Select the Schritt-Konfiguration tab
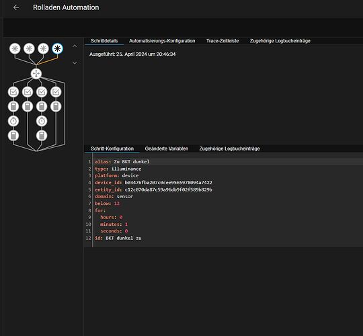This screenshot has height=336, width=363. tap(112, 149)
